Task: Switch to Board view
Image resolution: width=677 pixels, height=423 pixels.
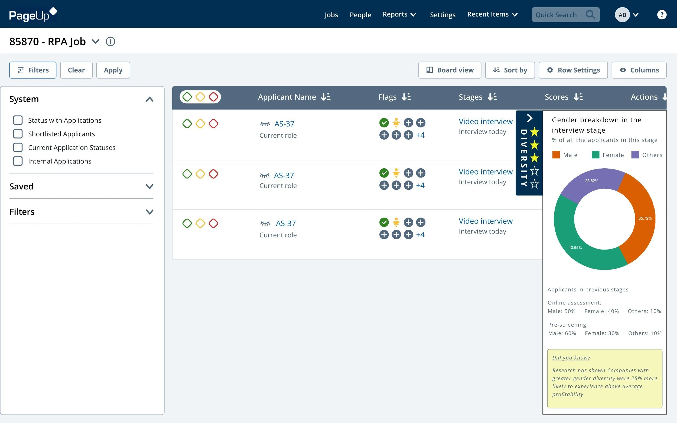Action: [450, 70]
